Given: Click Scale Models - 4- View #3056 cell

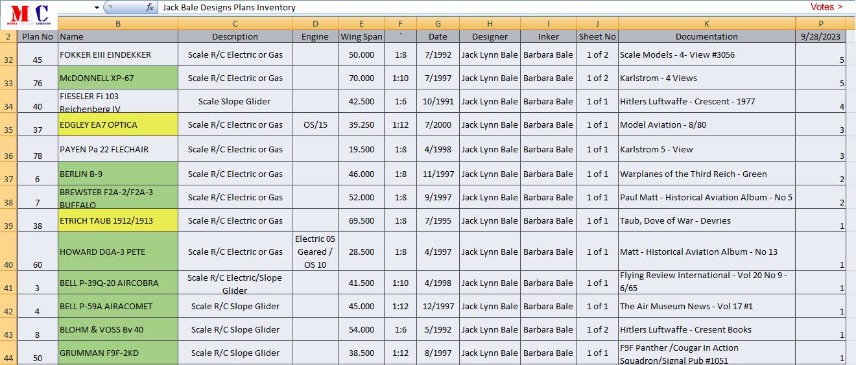Looking at the screenshot, I should point(707,54).
